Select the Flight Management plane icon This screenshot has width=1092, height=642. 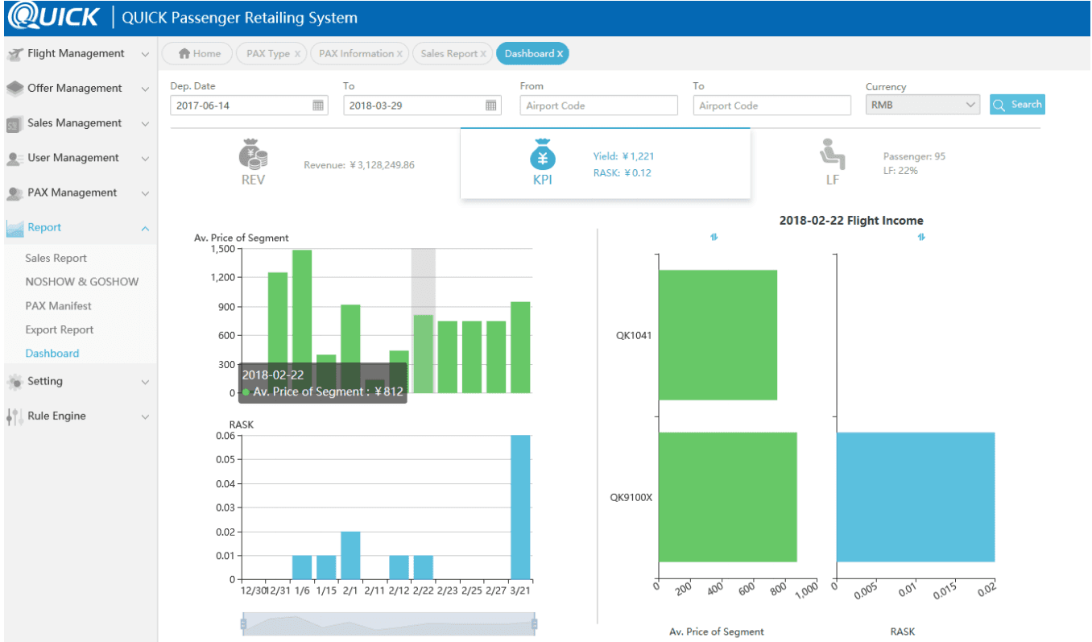[16, 53]
